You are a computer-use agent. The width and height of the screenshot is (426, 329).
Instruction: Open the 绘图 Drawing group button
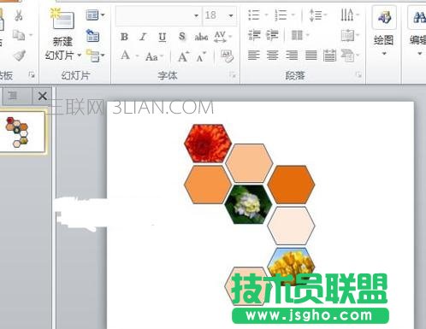click(x=384, y=32)
